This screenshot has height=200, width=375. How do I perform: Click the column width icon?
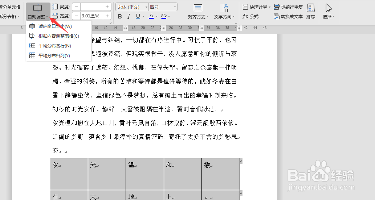(x=55, y=16)
